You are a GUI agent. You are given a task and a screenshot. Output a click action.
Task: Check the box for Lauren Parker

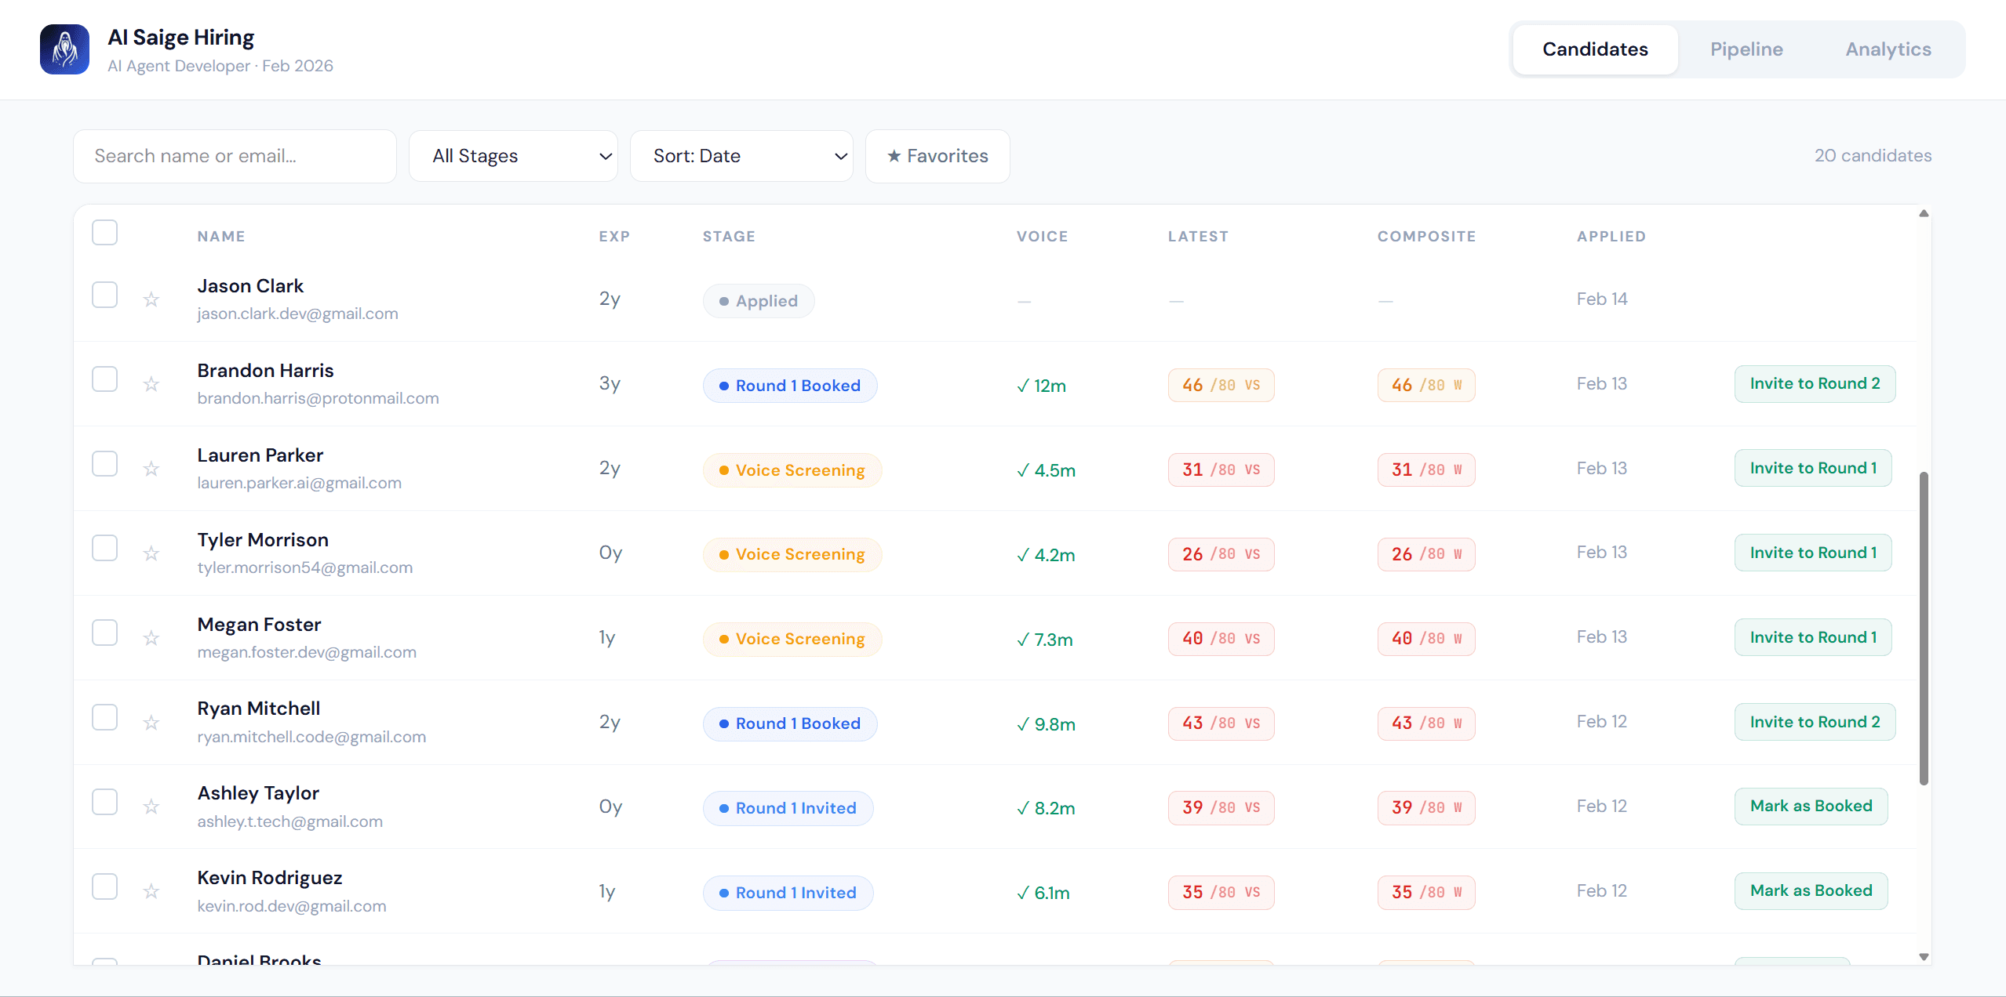[104, 464]
